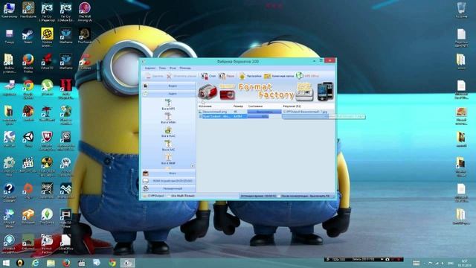Open the Norton yellow globe desktop icon
Viewport: 476px width, 268px height.
tap(47, 37)
